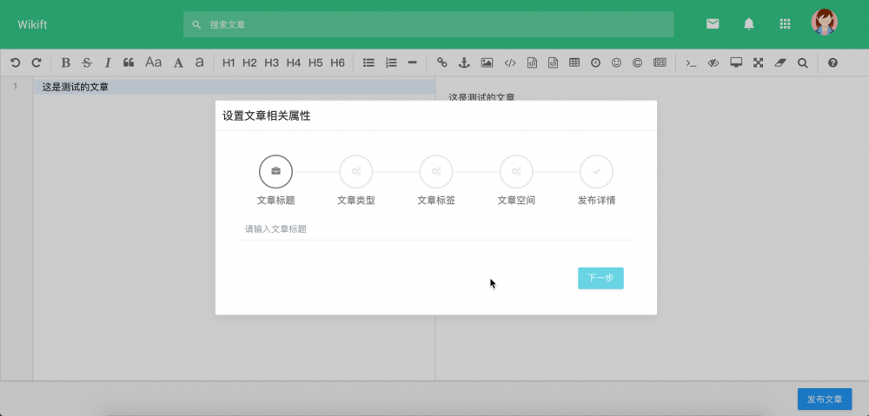
Task: Open the user avatar menu
Action: click(824, 23)
